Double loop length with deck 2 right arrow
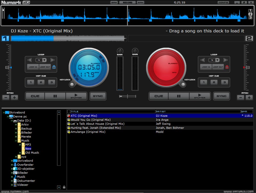 (226, 60)
